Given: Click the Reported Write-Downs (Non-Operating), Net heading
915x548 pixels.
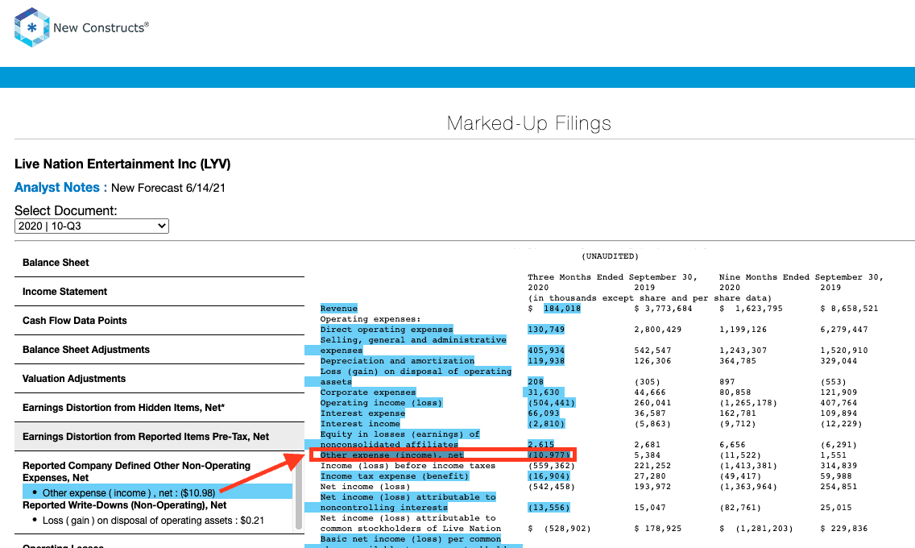Looking at the screenshot, I should [125, 505].
